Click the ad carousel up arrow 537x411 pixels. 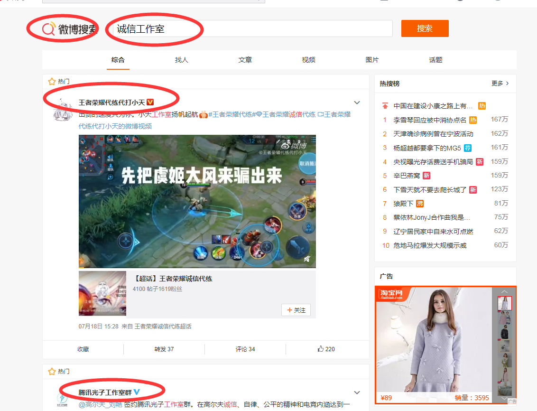tap(504, 291)
